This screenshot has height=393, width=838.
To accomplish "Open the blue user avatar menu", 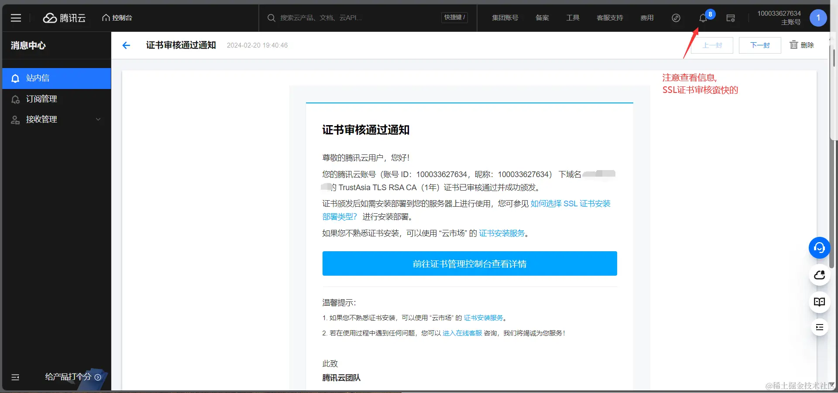I will [818, 18].
